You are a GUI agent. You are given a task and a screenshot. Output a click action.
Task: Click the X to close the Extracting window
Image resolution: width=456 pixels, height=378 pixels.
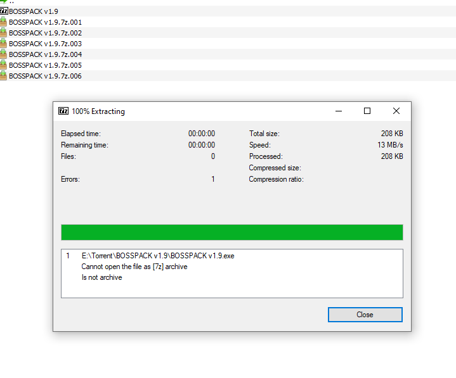[x=396, y=111]
